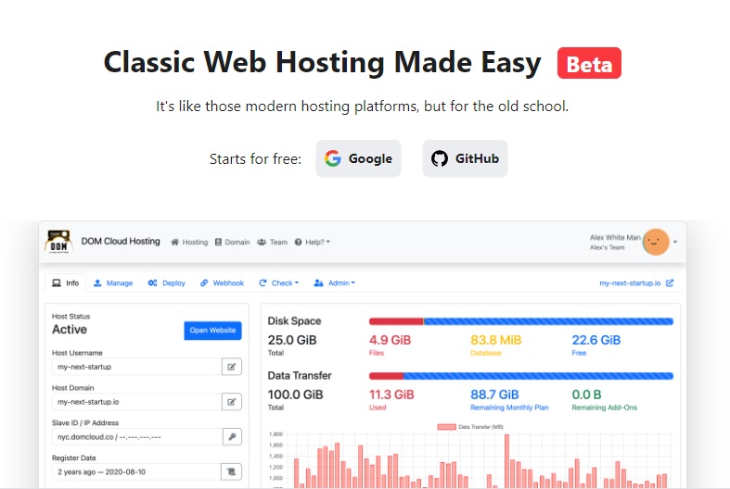Open the Admin dropdown
The height and width of the screenshot is (489, 730).
[334, 283]
